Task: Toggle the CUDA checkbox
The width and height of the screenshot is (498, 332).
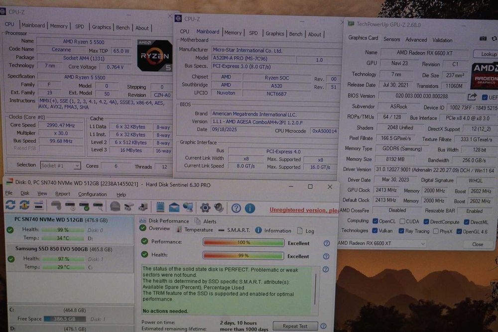Action: click(x=402, y=221)
